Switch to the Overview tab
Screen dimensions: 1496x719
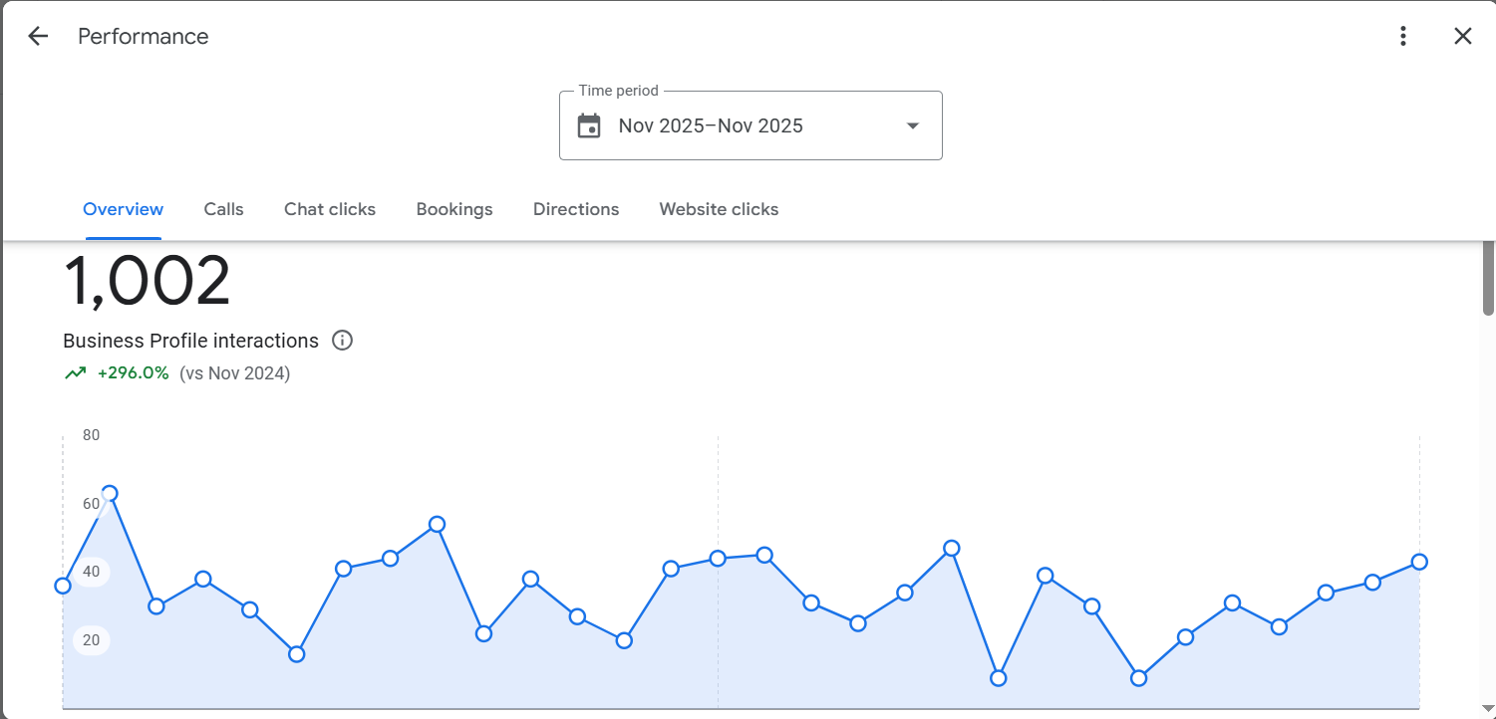coord(124,209)
